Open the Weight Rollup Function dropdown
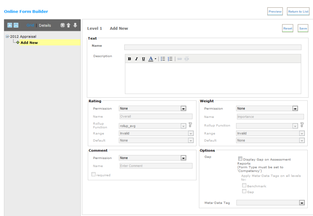Viewport: 313px width, 216px height. click(267, 126)
